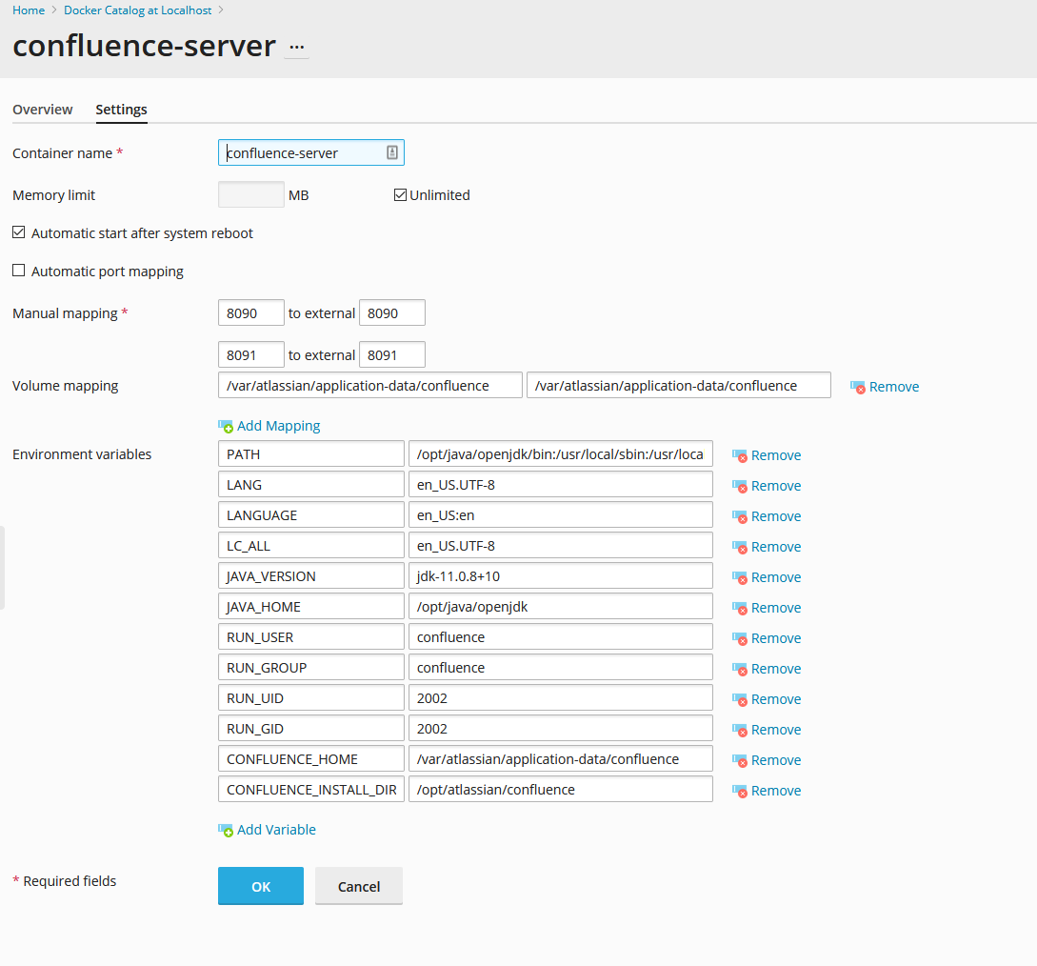Click the RUN_USER value field
The width and height of the screenshot is (1037, 966).
point(561,636)
